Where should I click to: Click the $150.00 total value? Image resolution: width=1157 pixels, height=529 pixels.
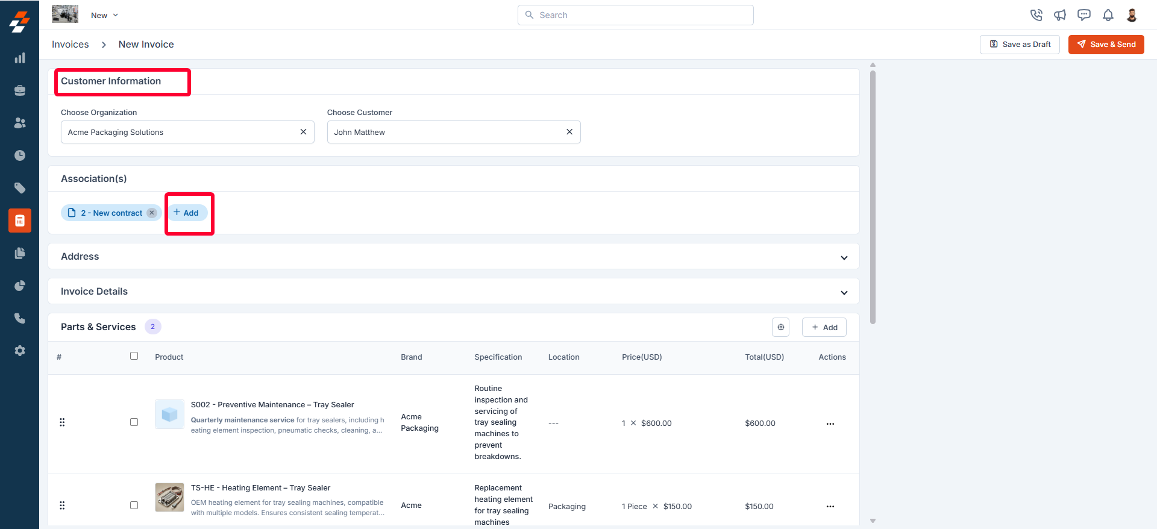(759, 507)
